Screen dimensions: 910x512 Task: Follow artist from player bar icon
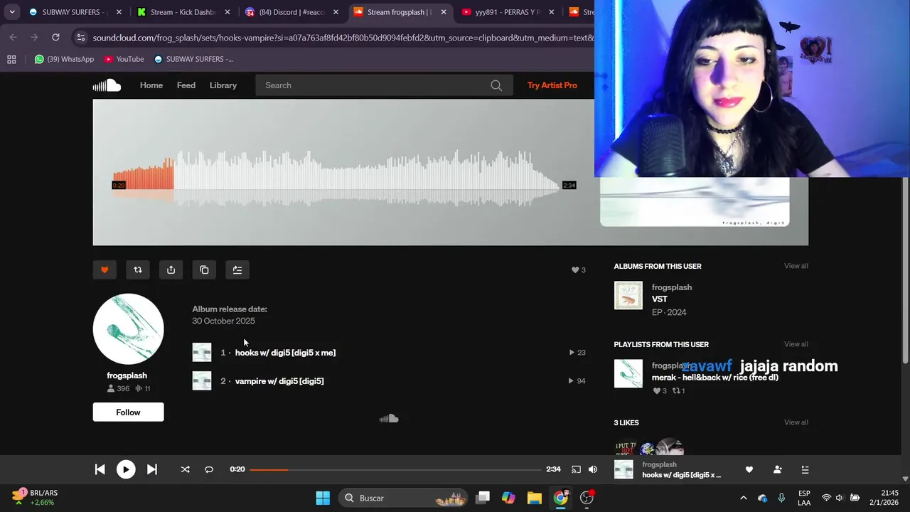(778, 469)
